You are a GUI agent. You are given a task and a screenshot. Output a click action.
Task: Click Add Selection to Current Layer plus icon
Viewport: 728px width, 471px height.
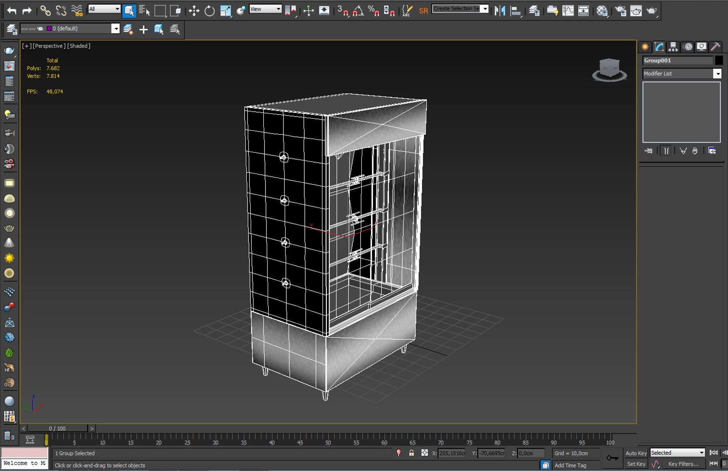point(143,29)
